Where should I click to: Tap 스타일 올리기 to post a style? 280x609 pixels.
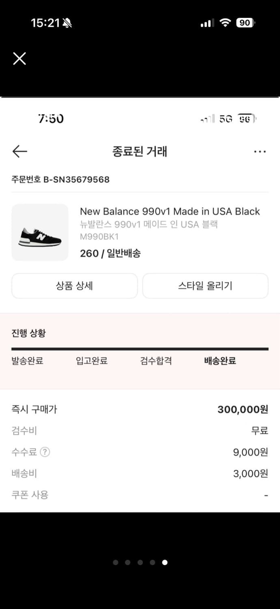205,286
